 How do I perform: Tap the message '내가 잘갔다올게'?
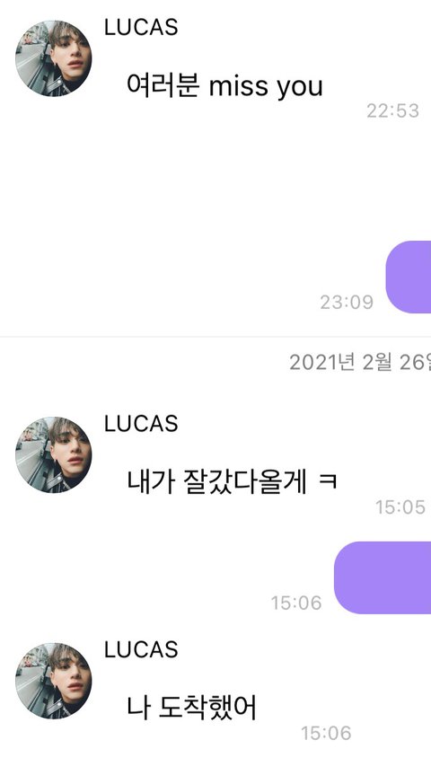click(216, 481)
